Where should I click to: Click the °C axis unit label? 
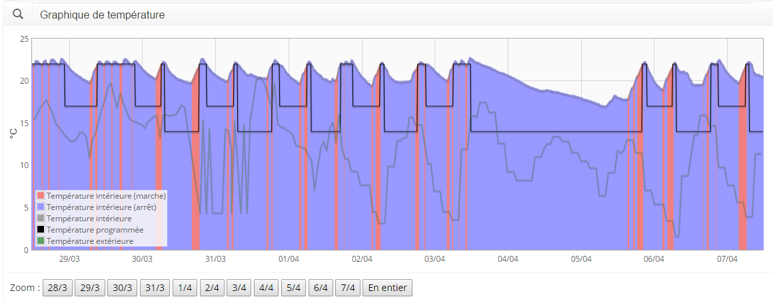[14, 133]
